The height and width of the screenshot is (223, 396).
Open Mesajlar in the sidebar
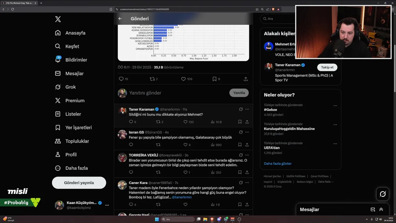[x=69, y=73]
